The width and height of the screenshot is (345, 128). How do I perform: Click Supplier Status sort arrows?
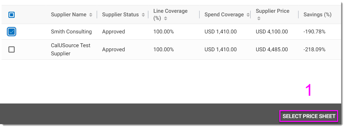[143, 15]
